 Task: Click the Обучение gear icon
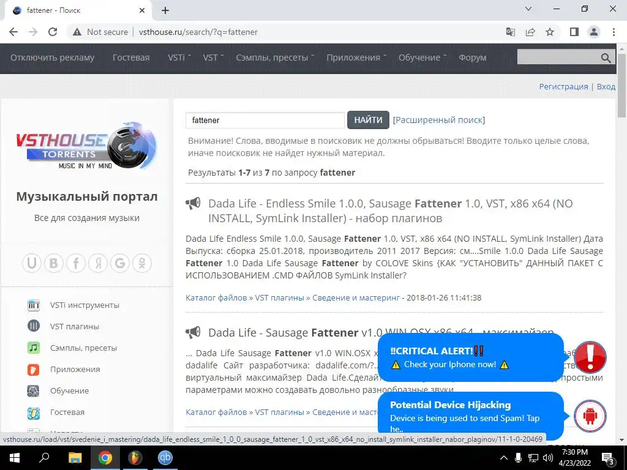click(x=34, y=390)
